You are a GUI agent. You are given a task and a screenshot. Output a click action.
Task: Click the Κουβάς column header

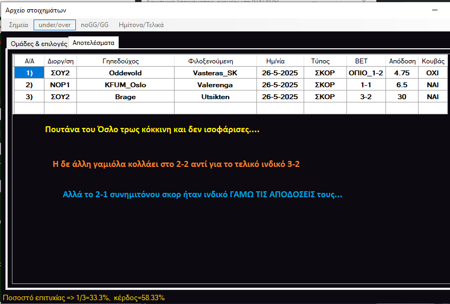point(433,61)
